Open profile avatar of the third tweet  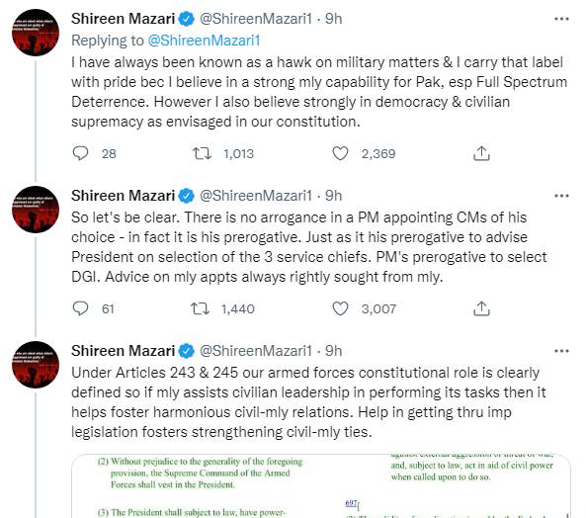point(36,365)
